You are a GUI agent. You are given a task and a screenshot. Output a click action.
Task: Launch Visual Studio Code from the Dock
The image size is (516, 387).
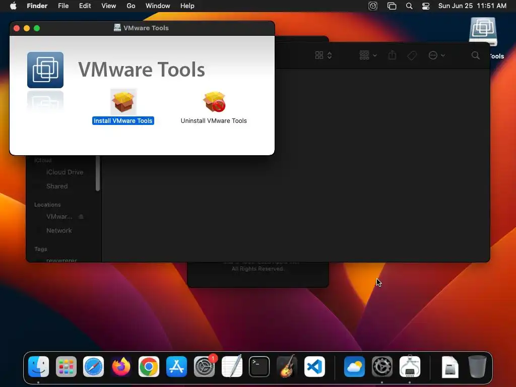[x=314, y=366]
